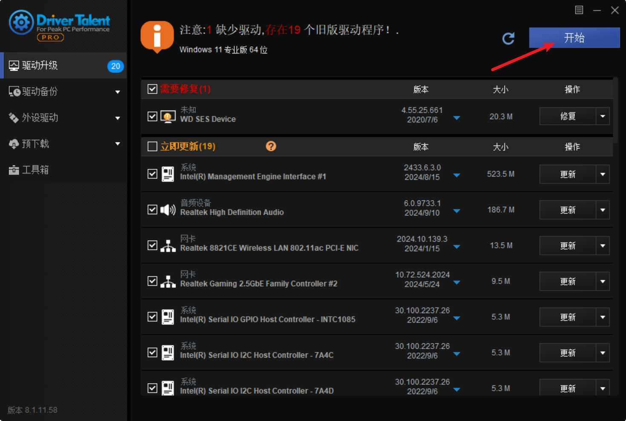Open version dropdown for Serial IO I2C 7A4D

[457, 390]
